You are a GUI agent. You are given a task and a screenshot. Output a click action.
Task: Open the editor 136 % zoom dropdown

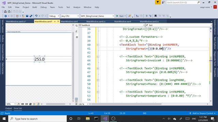pos(83,104)
